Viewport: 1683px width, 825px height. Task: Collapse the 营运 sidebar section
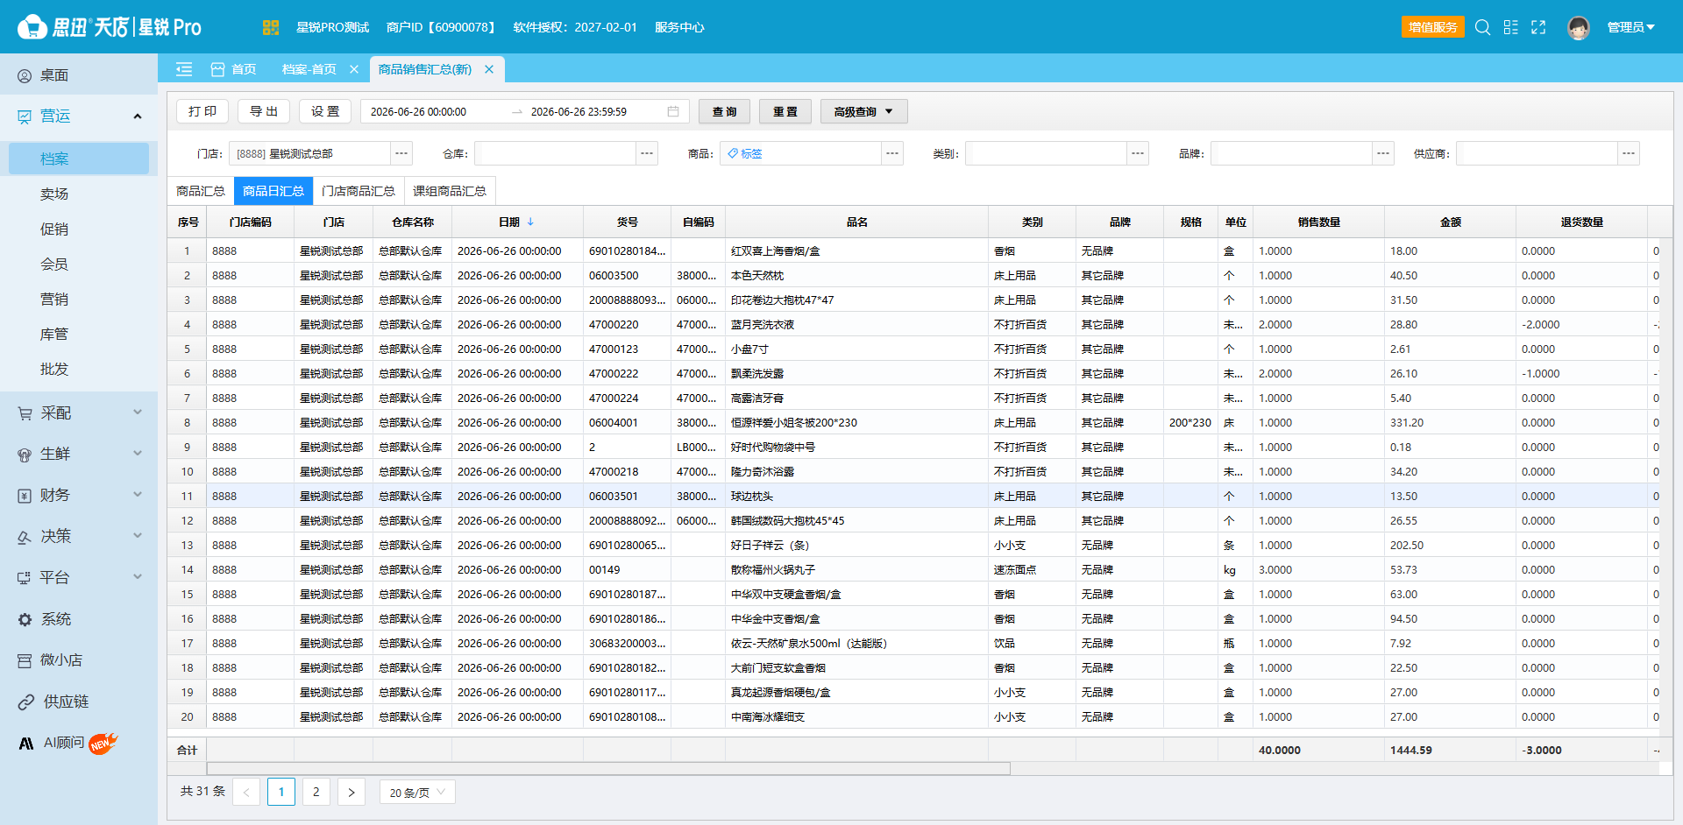(79, 116)
